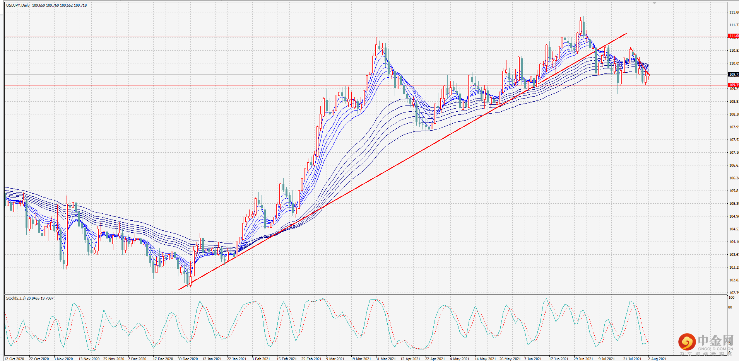This screenshot has height=361, width=739.
Task: Click the black current price tag 109.7
Action: tap(734, 75)
